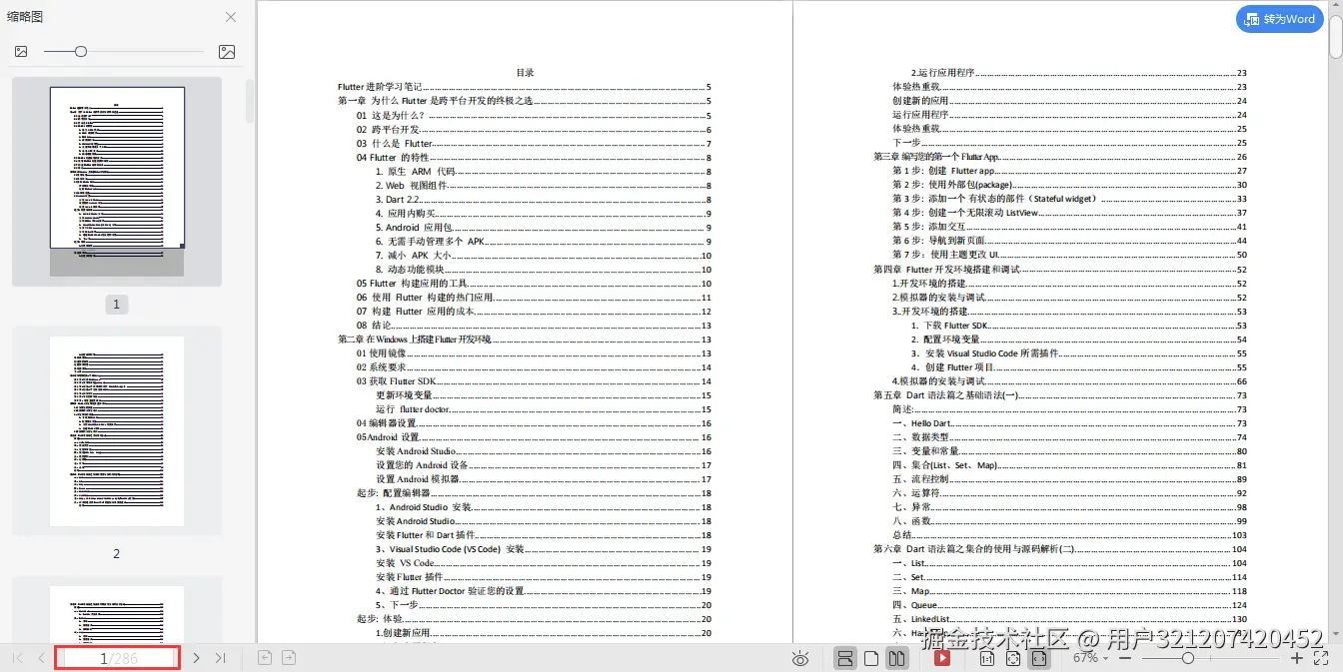Click the 目录 heading

click(x=525, y=73)
